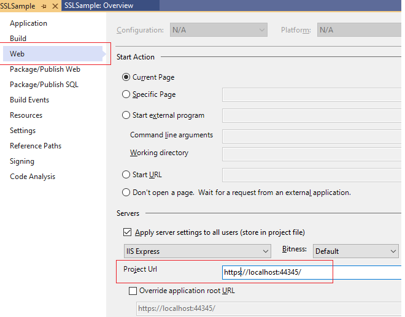Select the Start external program option
This screenshot has height=317, width=405.
tap(126, 115)
